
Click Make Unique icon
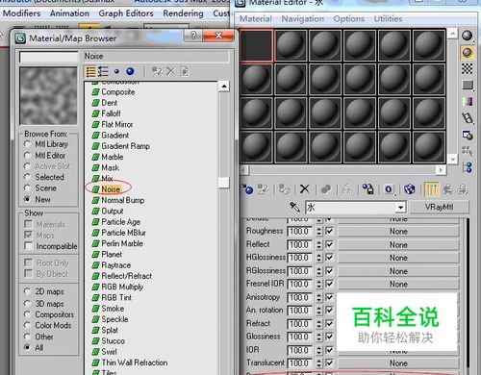346,189
